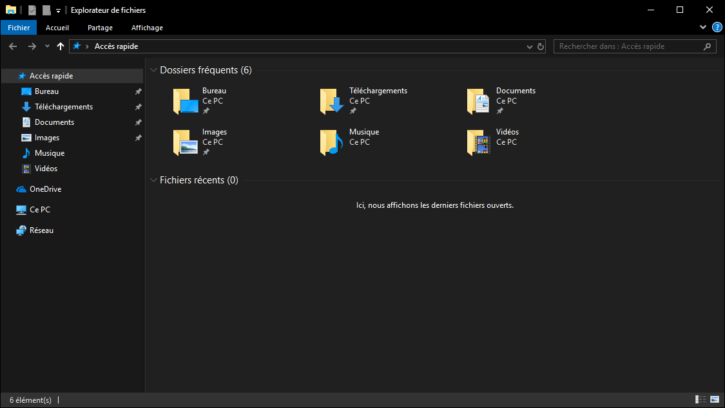The image size is (725, 408).
Task: Click the pin icon next to sidebar Bureau
Action: point(138,92)
